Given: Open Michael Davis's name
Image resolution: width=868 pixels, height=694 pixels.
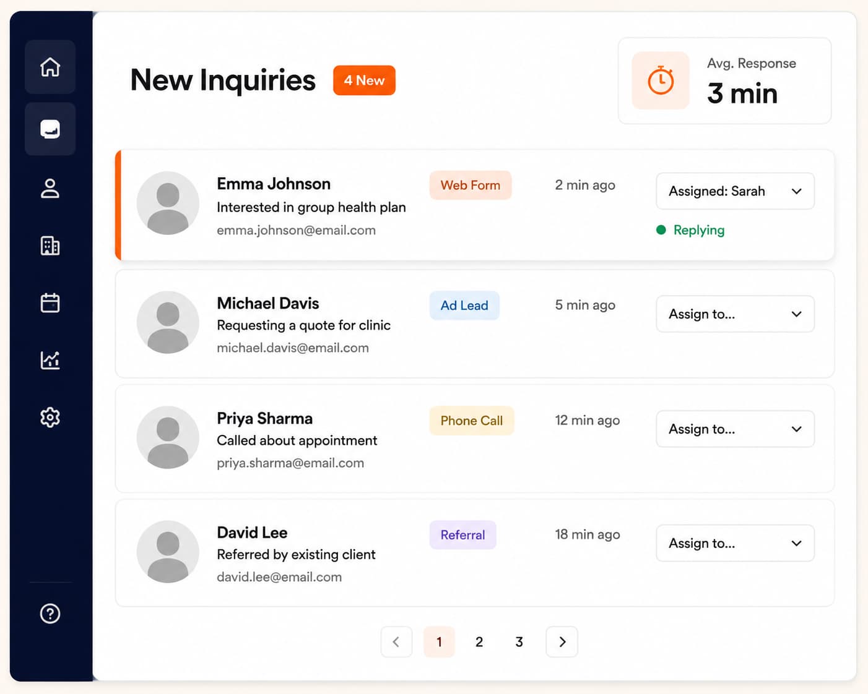Looking at the screenshot, I should pyautogui.click(x=268, y=303).
